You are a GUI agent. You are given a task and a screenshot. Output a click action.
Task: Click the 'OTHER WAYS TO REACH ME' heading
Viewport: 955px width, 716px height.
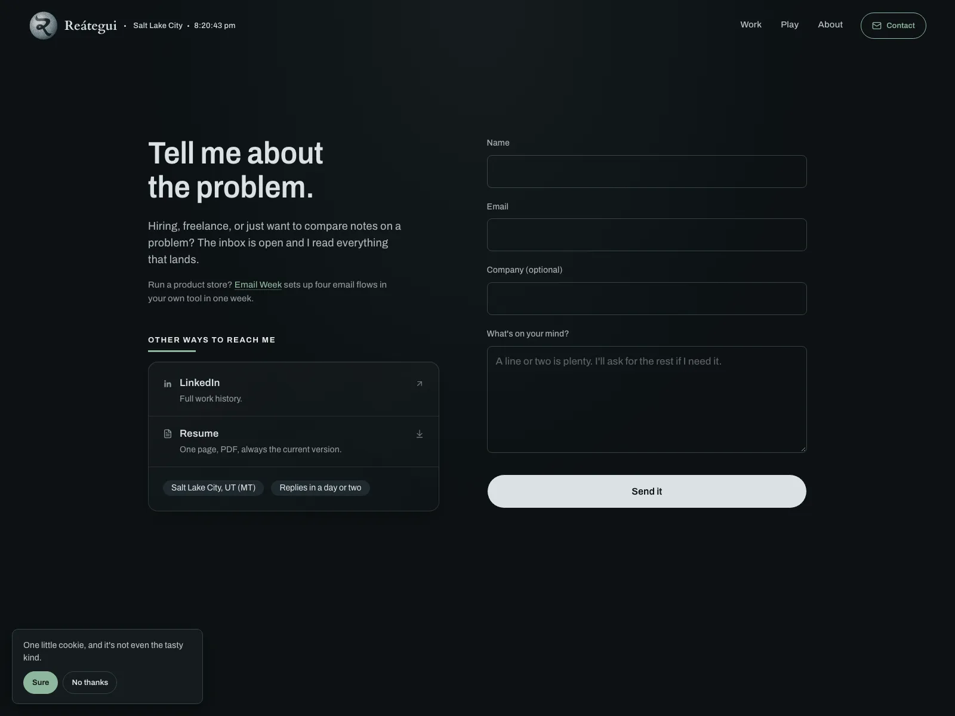coord(212,340)
